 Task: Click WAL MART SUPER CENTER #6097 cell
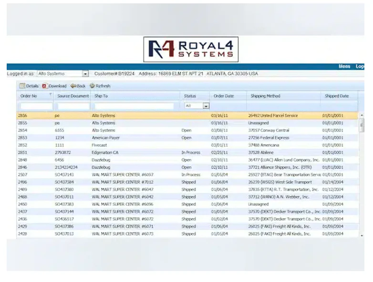tap(123, 175)
